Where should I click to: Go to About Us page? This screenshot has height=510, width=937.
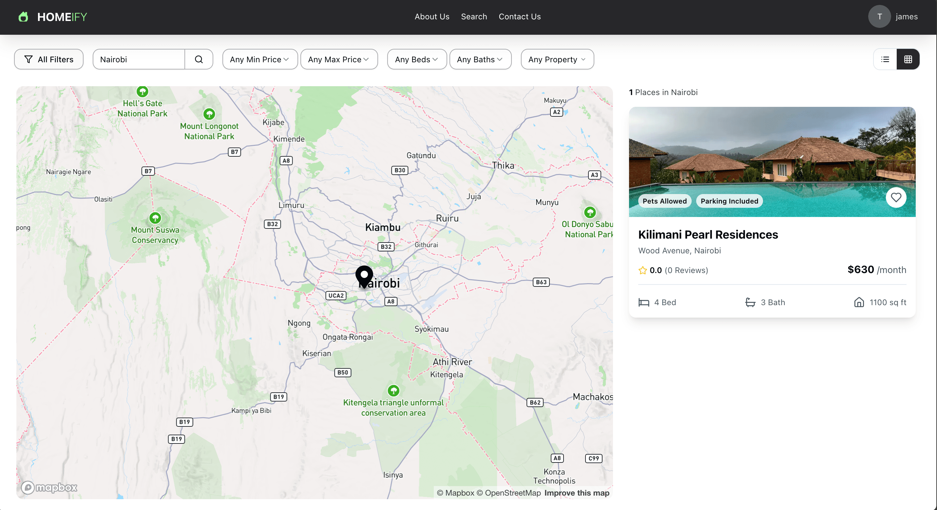pyautogui.click(x=432, y=17)
